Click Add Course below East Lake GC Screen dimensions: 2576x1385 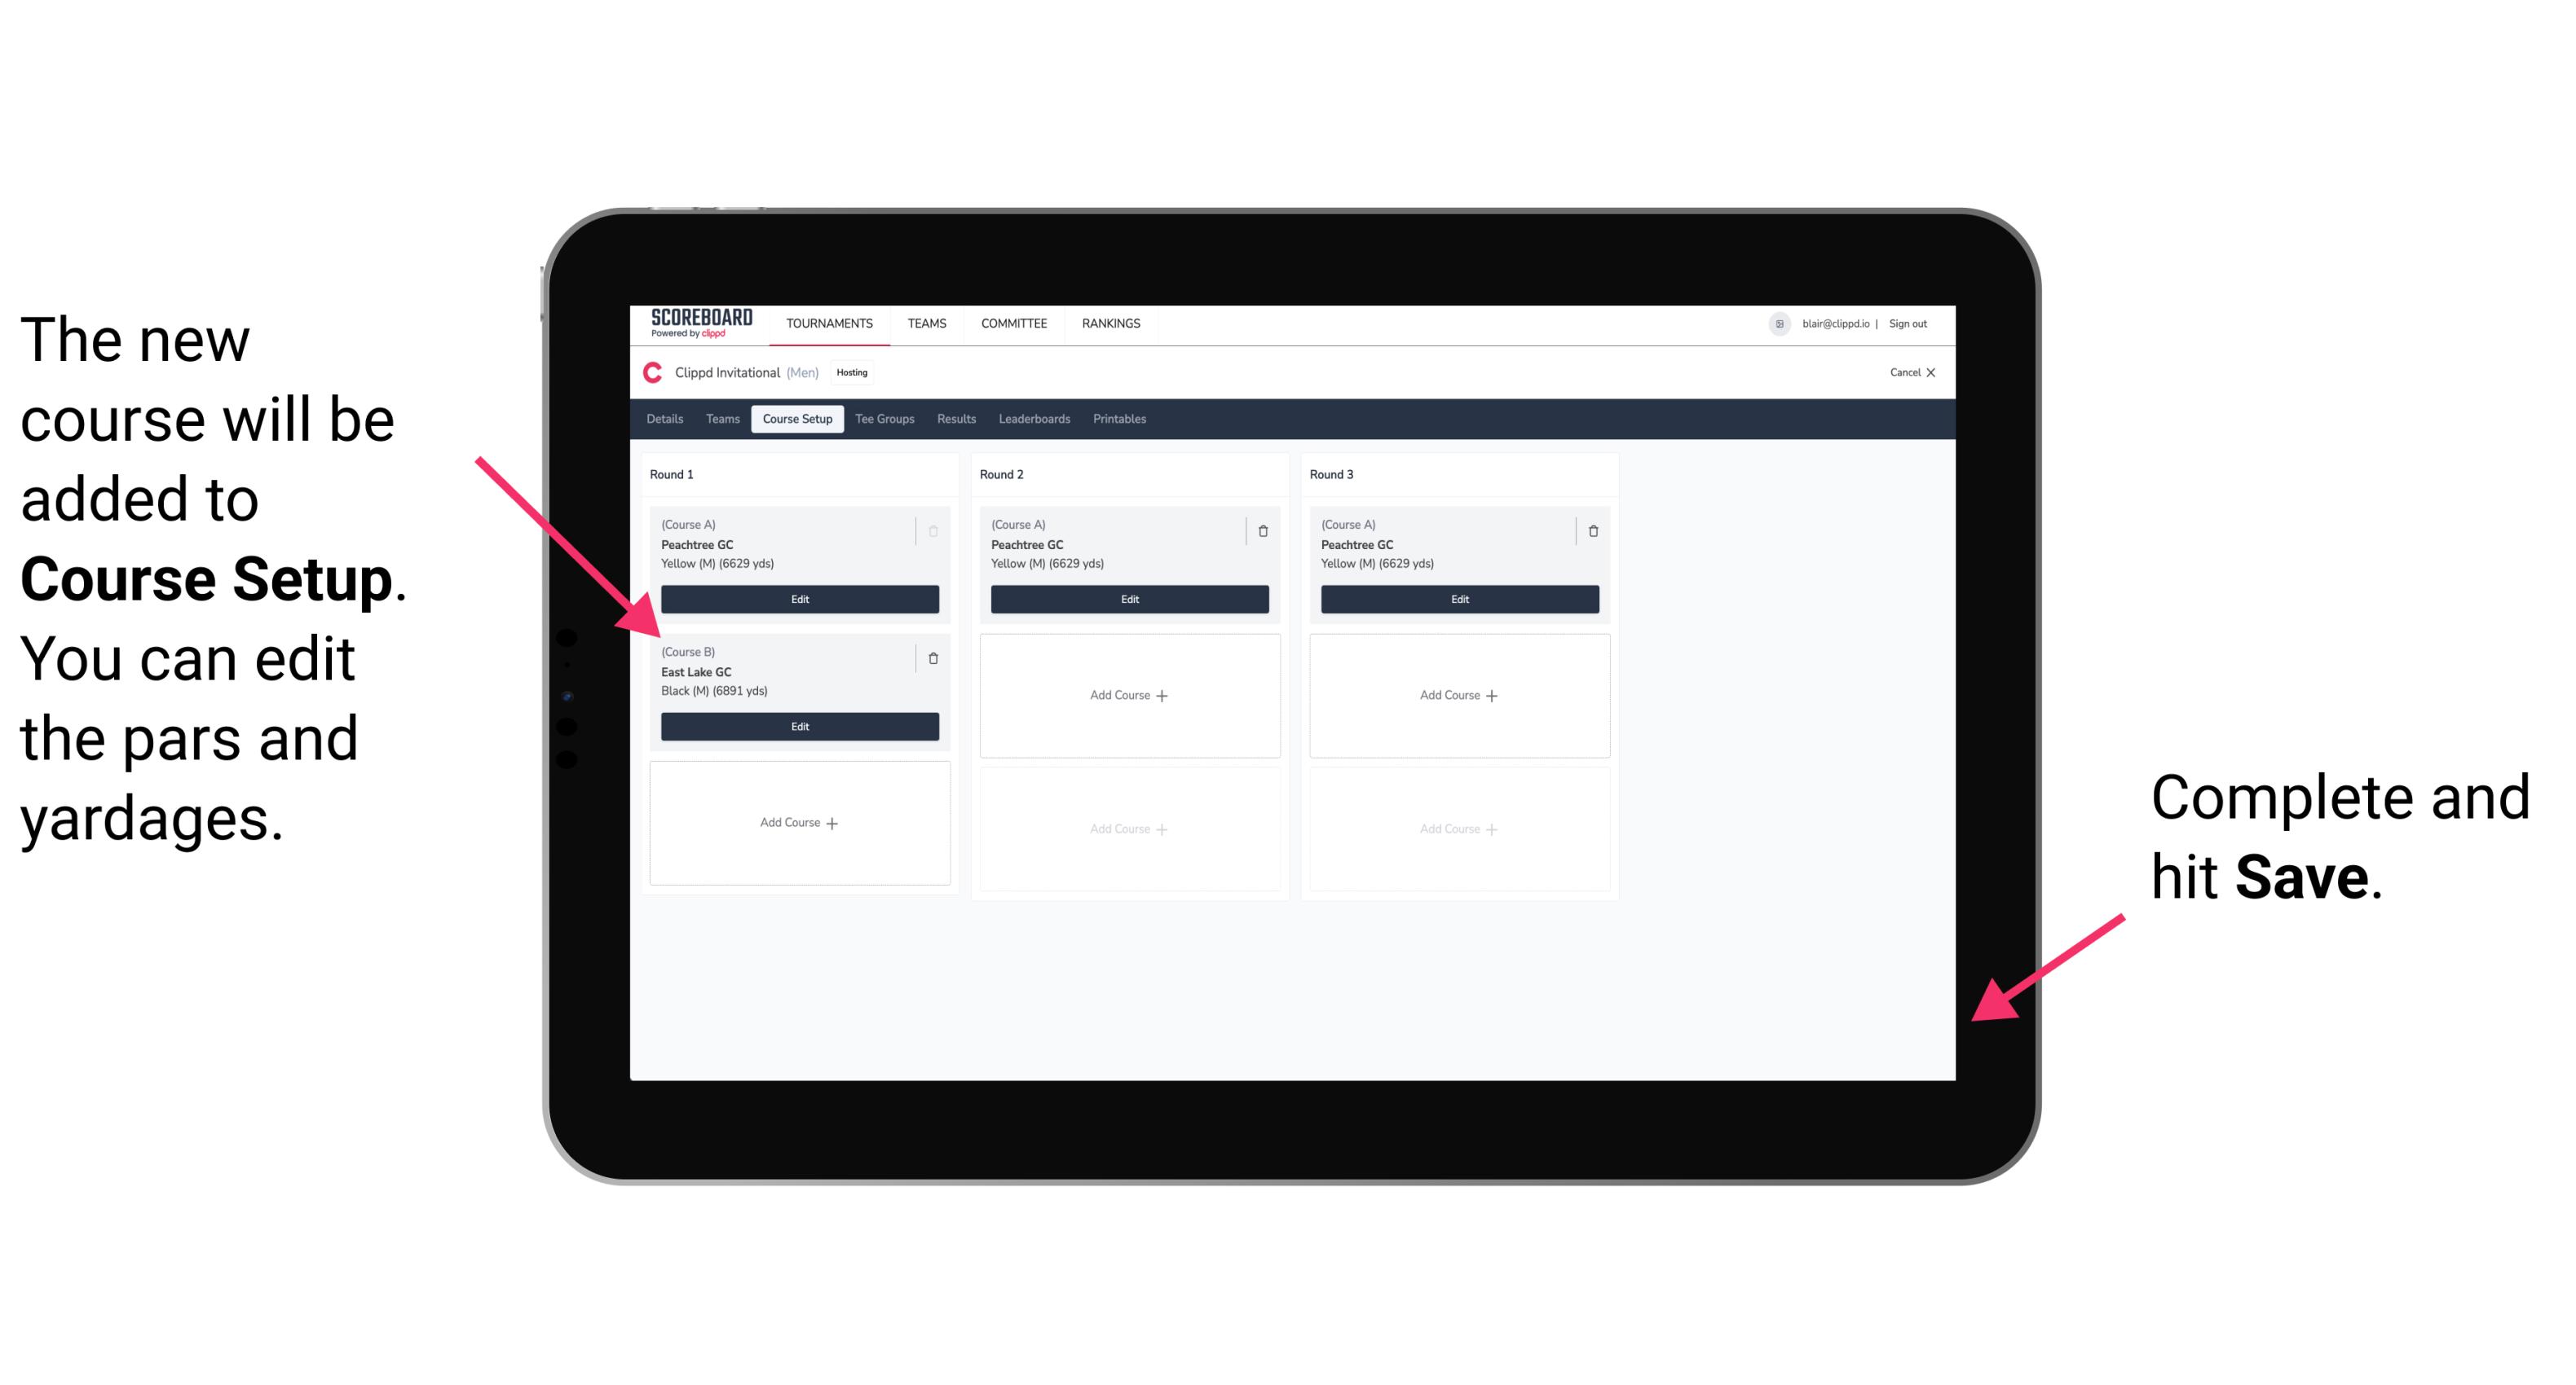pyautogui.click(x=798, y=822)
